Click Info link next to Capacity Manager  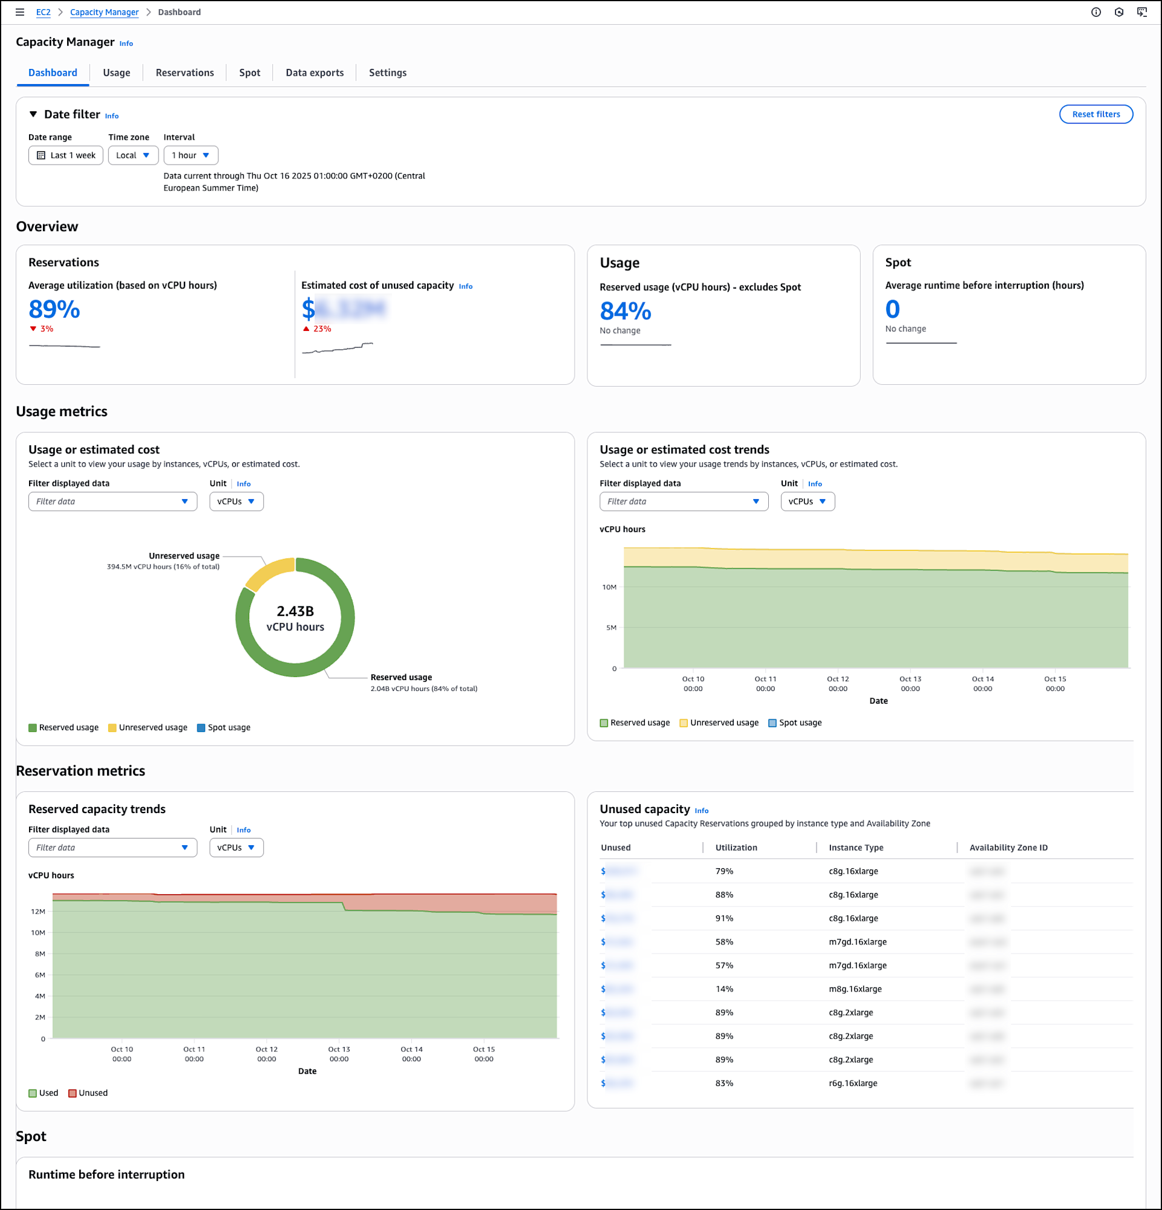(x=126, y=44)
